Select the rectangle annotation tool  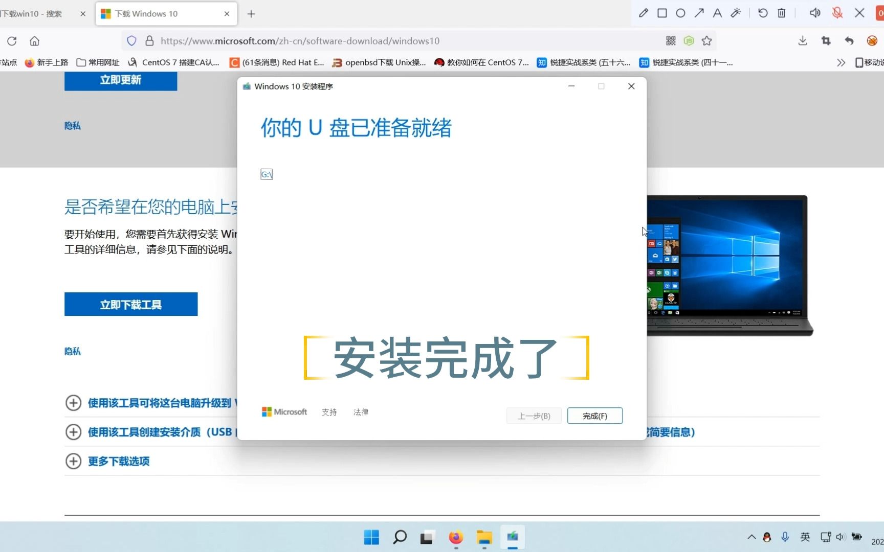[x=662, y=13]
